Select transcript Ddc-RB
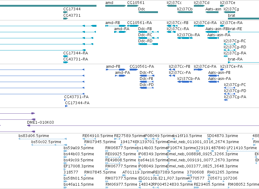 pyautogui.click(x=145, y=29)
